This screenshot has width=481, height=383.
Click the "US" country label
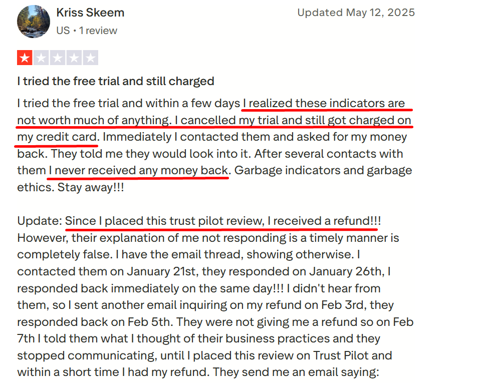click(63, 31)
